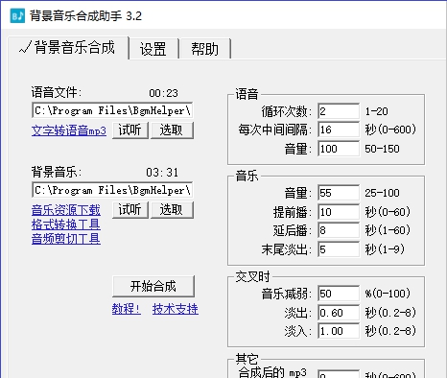Click the 秒(1-60) hint text
This screenshot has height=378, width=447.
(388, 230)
